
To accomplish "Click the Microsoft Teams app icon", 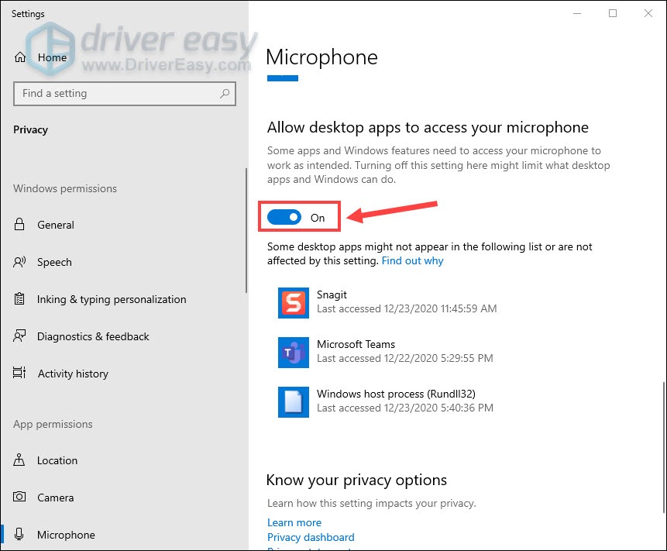I will (x=293, y=353).
